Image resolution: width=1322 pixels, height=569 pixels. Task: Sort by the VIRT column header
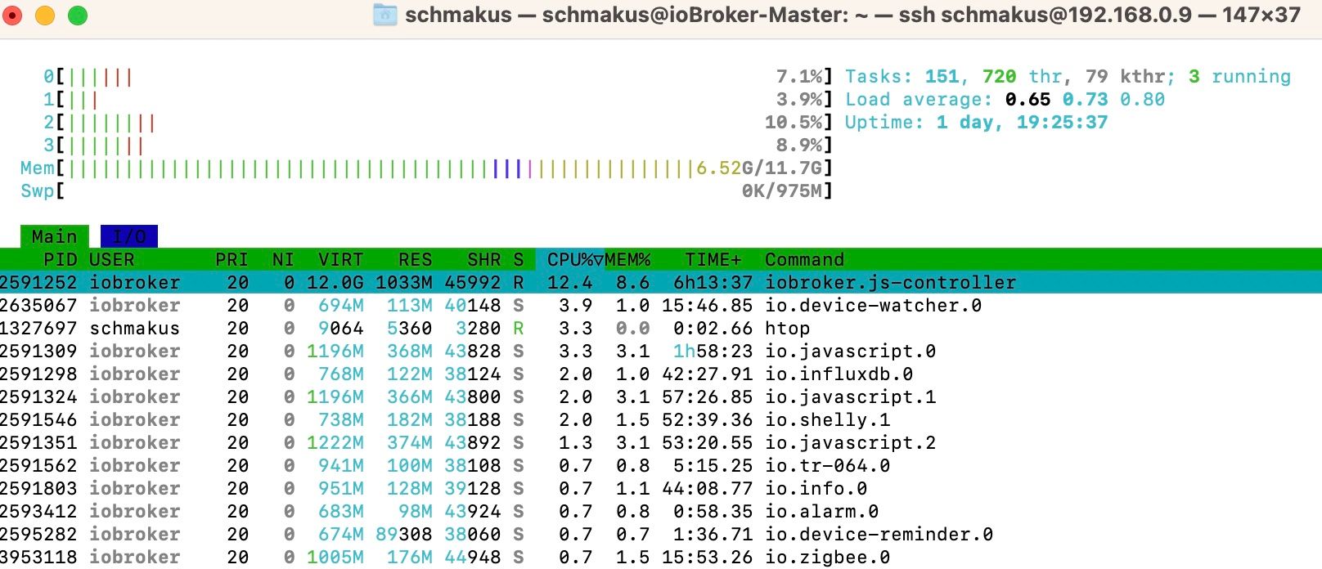tap(340, 259)
